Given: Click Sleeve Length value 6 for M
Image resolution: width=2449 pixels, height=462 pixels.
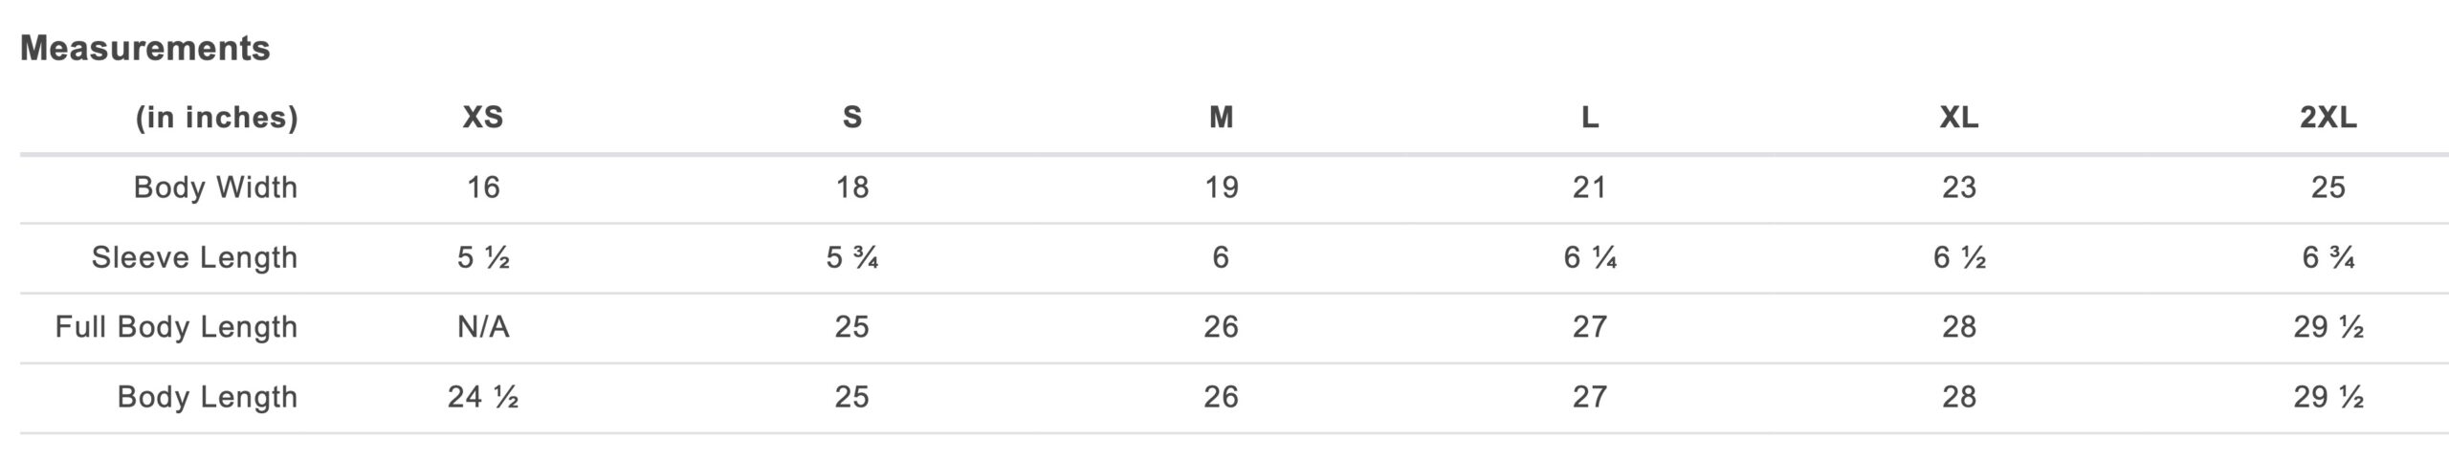Looking at the screenshot, I should pyautogui.click(x=1221, y=257).
